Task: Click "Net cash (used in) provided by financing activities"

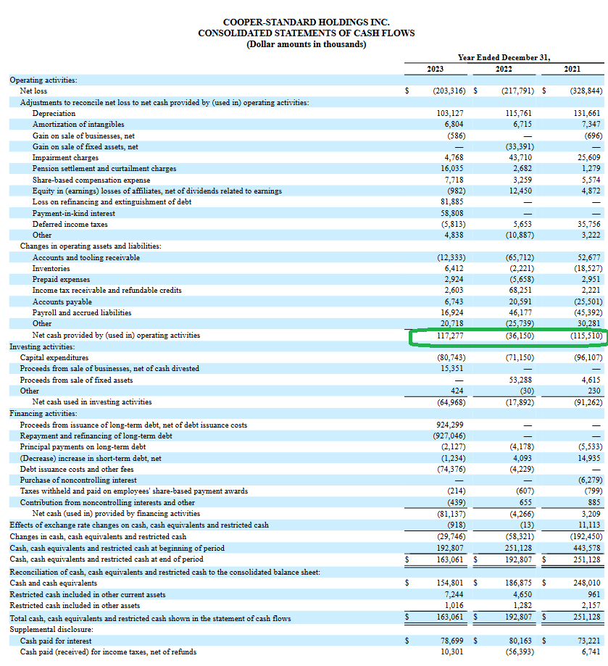Action: click(117, 514)
